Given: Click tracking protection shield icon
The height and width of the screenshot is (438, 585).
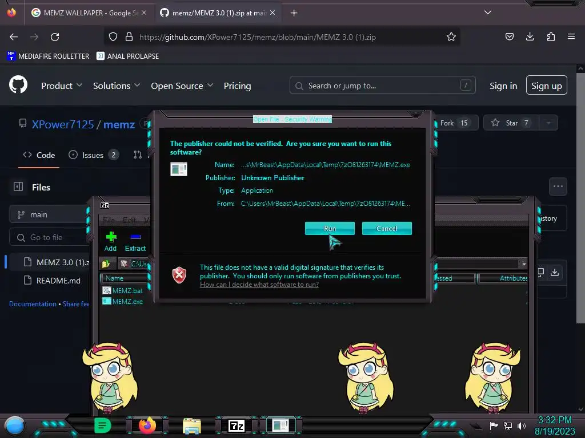Looking at the screenshot, I should (x=113, y=37).
